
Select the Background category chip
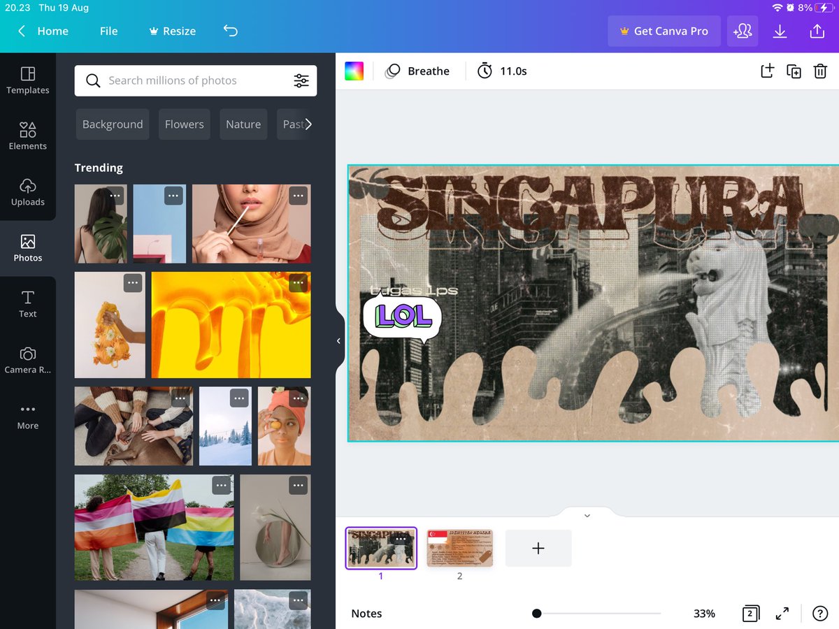coord(113,124)
